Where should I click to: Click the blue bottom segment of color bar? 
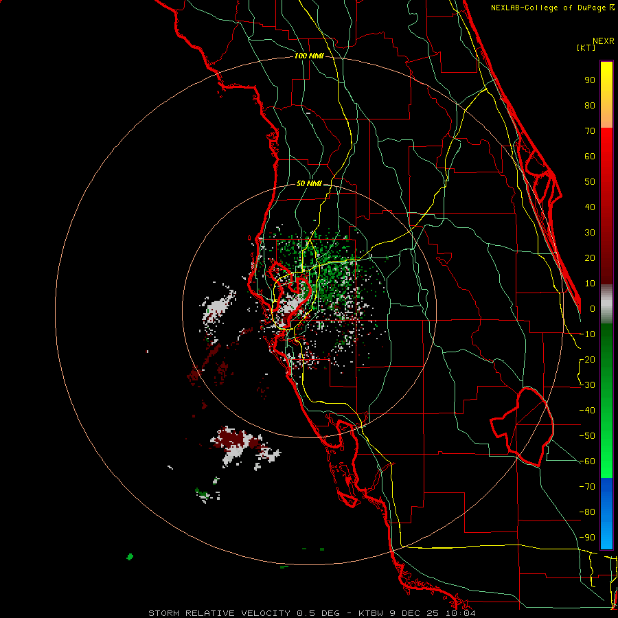(x=606, y=514)
